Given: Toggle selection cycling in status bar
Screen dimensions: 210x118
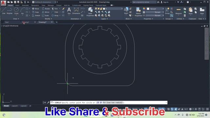Looking at the screenshot, I should click(x=172, y=109).
